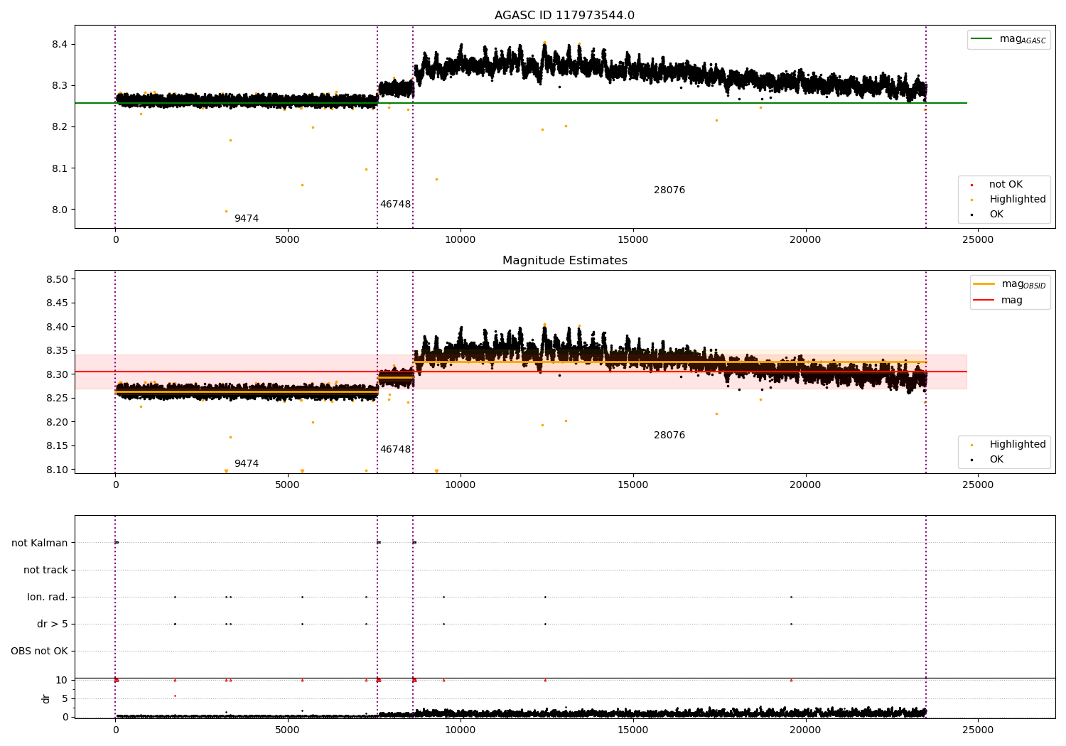Click "Highlighted" in the top plot legend
Viewport: 1066px width, 746px height.
1018,200
